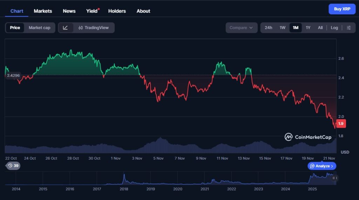The width and height of the screenshot is (359, 200).
Task: Click the Analyze button
Action: [x=322, y=166]
